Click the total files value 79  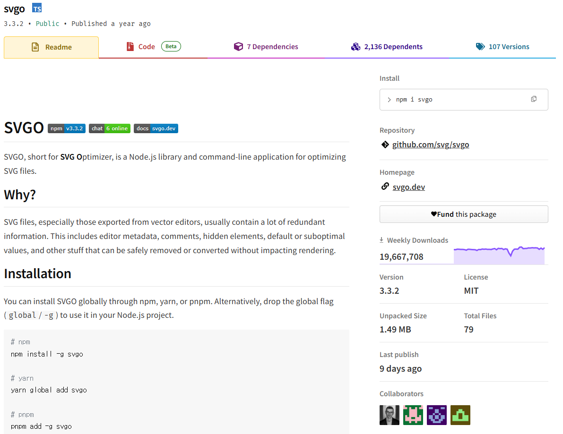468,329
